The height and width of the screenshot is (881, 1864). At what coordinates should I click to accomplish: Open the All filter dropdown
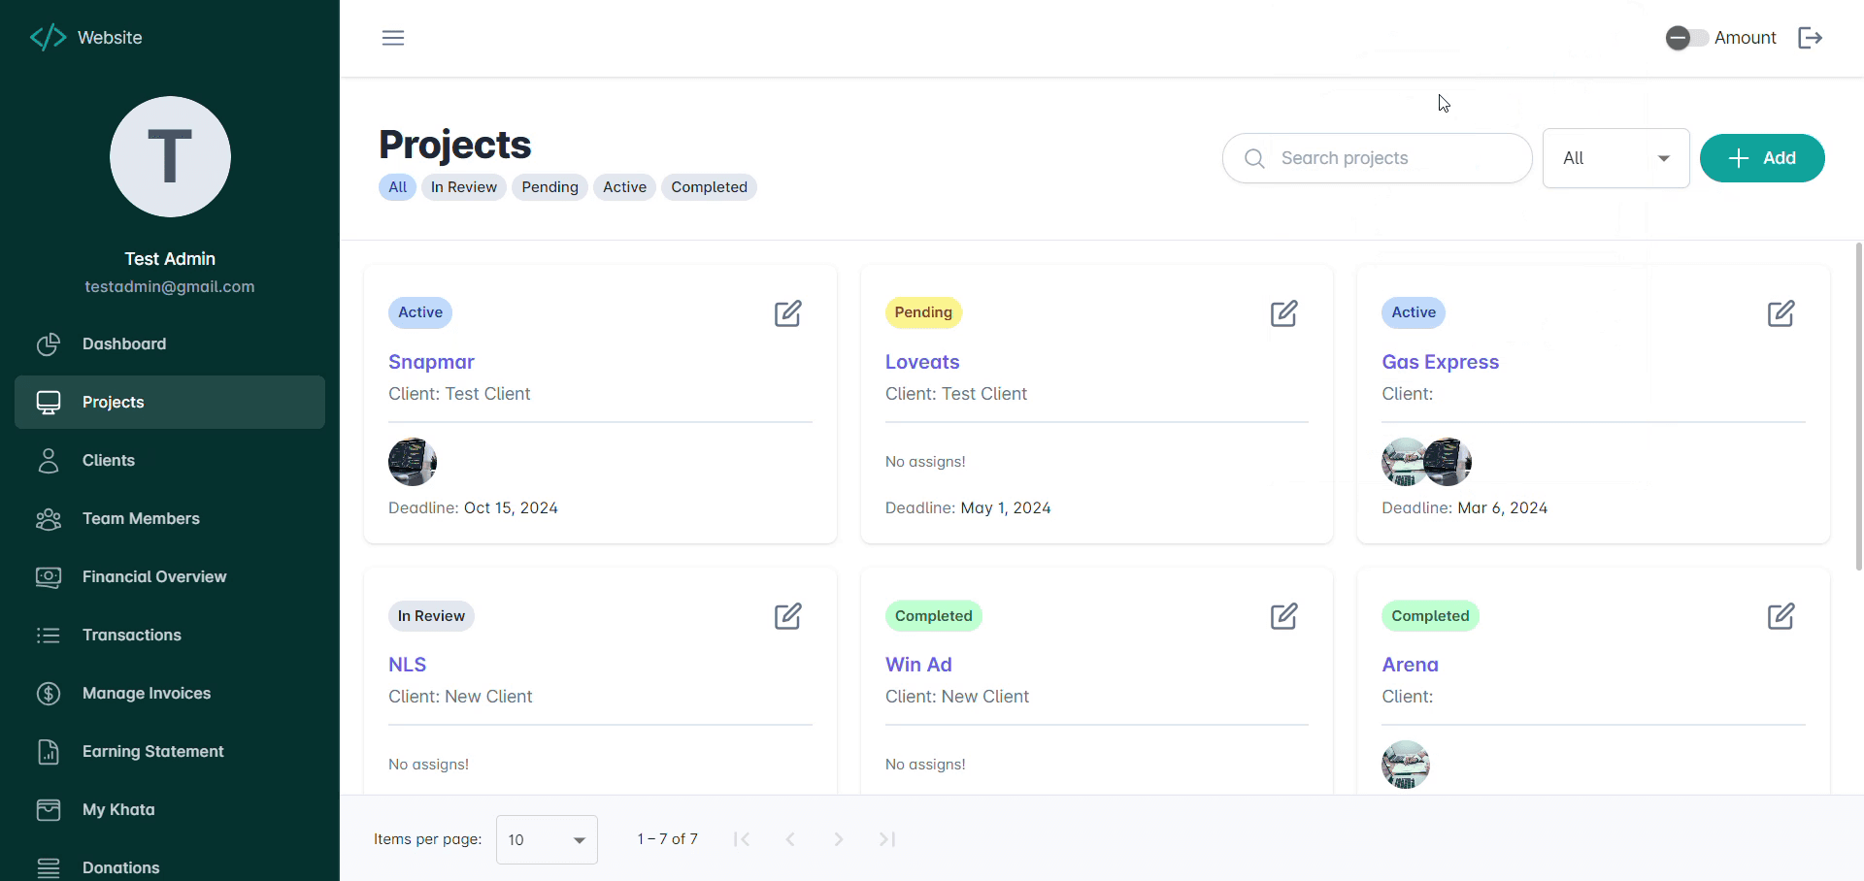coord(1615,158)
